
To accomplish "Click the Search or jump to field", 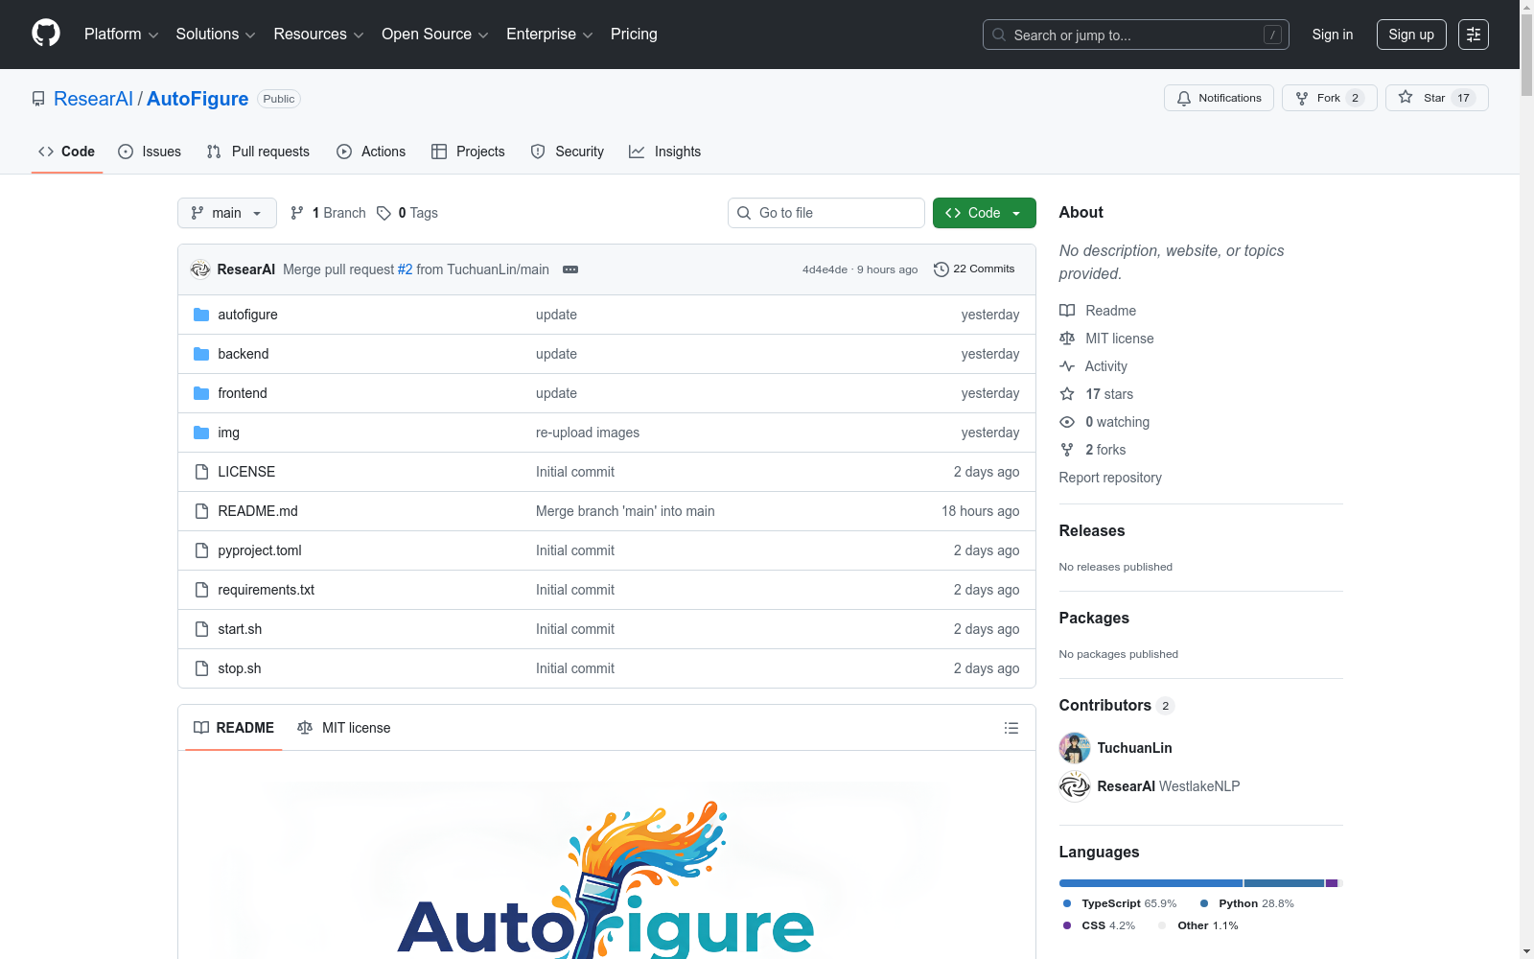I will [x=1136, y=35].
